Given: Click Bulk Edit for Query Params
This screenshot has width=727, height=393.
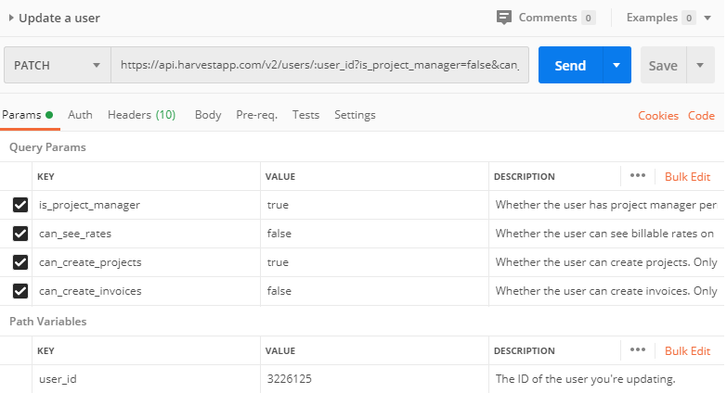Looking at the screenshot, I should (x=687, y=177).
